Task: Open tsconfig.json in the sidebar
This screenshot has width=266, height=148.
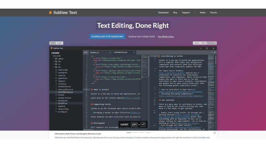Action: 63,112
